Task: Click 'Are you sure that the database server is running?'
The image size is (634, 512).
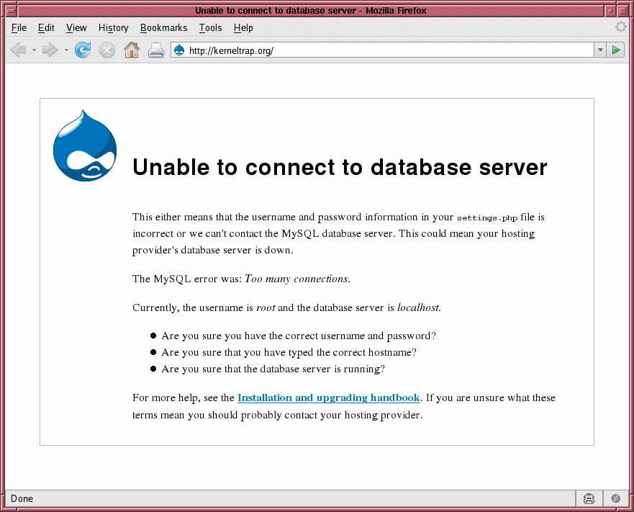Action: tap(273, 369)
